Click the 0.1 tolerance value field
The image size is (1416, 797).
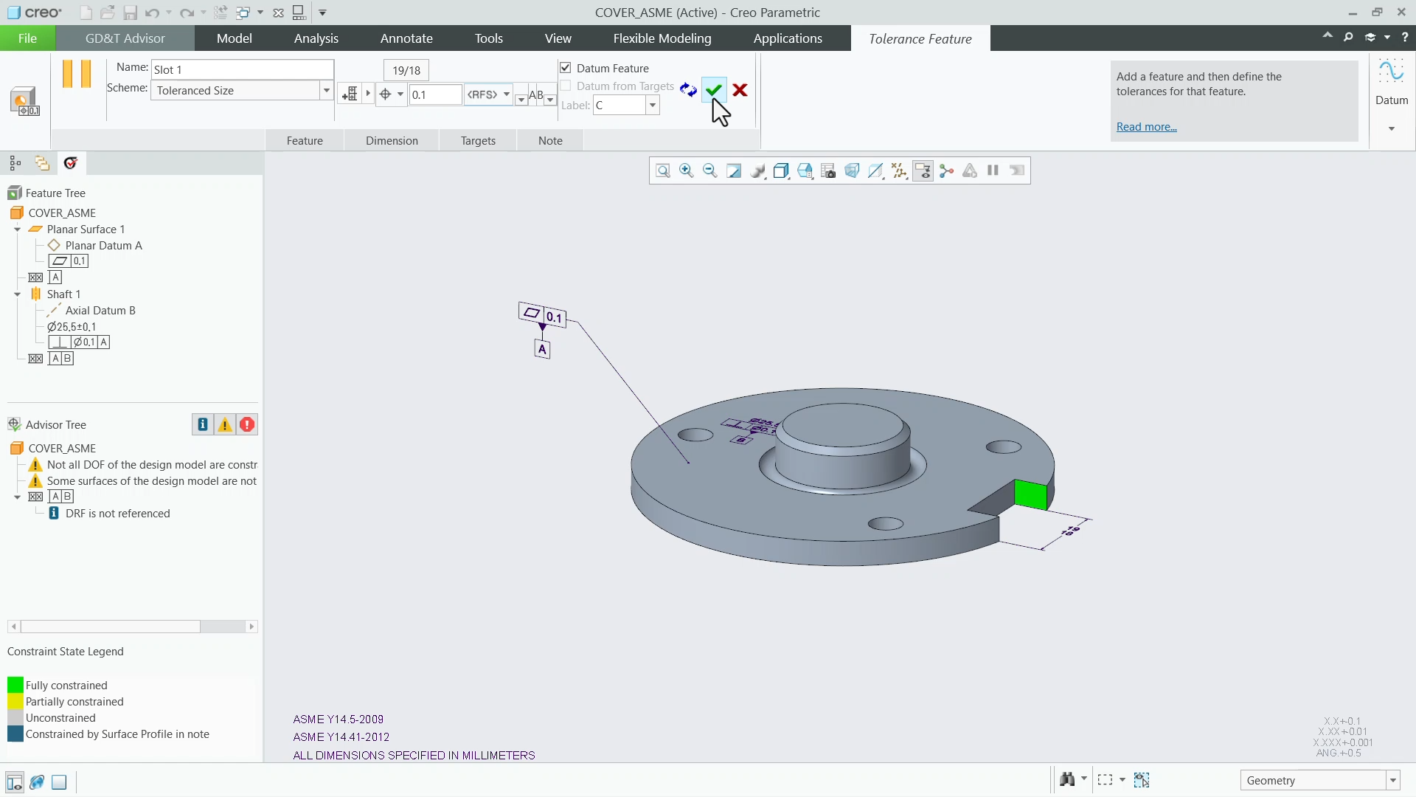coord(435,94)
